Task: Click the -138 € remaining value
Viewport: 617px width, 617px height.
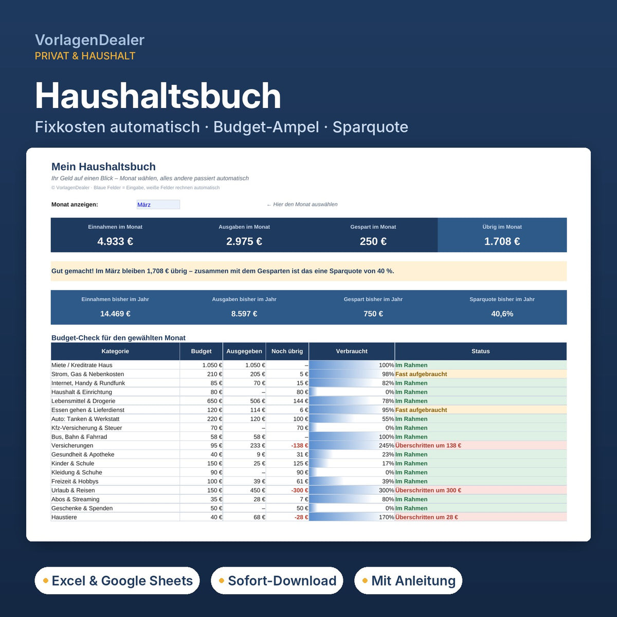Action: point(300,446)
